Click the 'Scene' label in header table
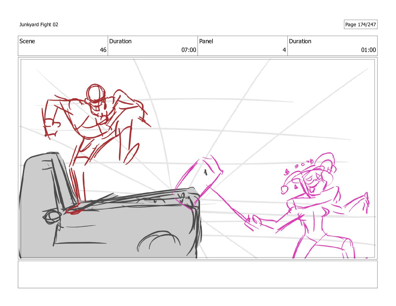The image size is (396, 306). coord(27,41)
